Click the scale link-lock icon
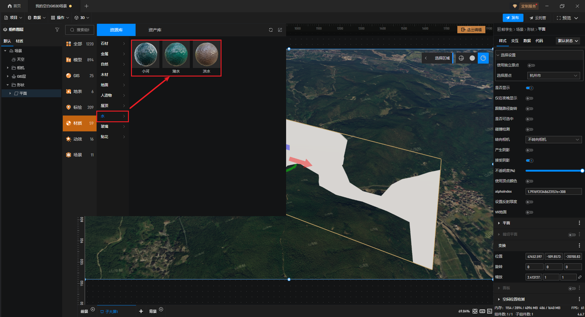 pos(580,277)
